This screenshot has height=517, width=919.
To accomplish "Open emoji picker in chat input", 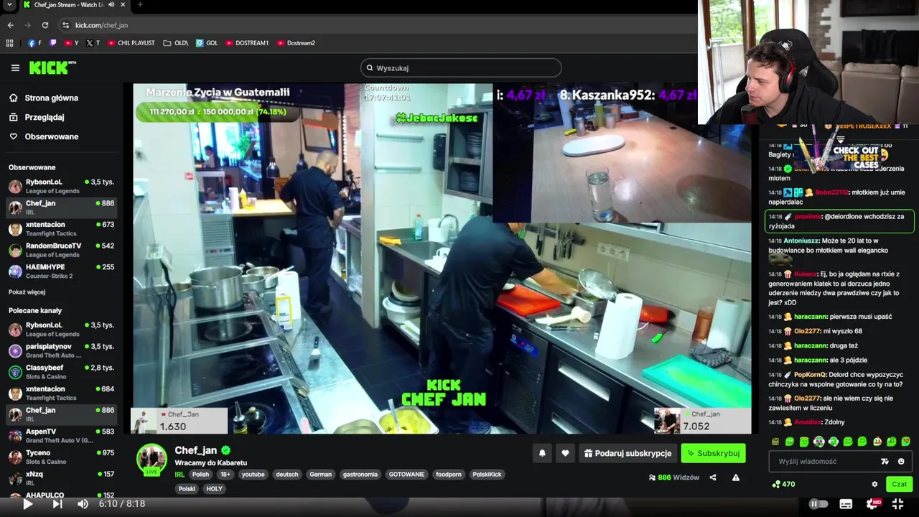I will coord(901,462).
